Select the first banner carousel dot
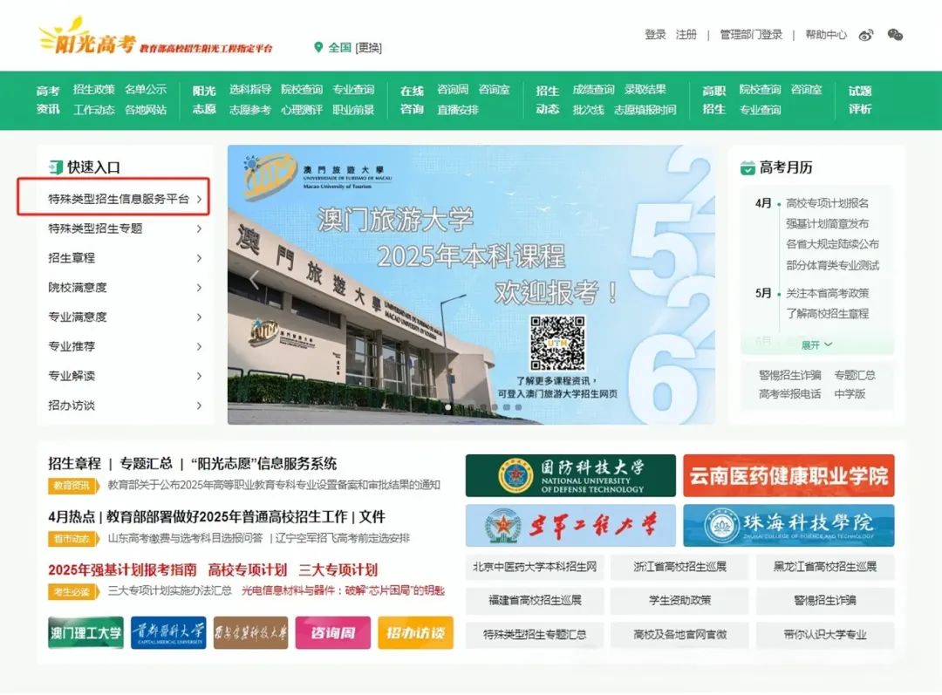942x695 pixels. tap(448, 407)
